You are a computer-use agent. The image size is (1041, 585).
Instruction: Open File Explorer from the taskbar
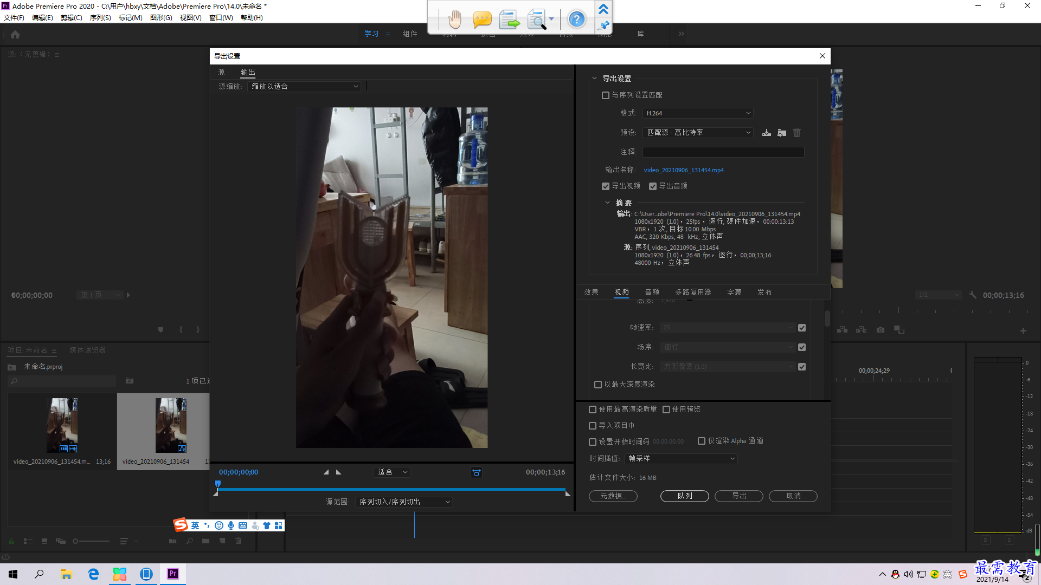coord(67,574)
